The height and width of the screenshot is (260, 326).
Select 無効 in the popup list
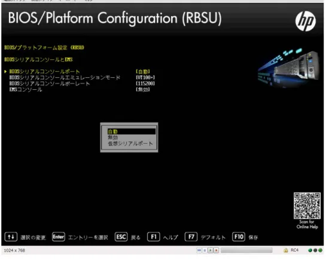coord(132,137)
